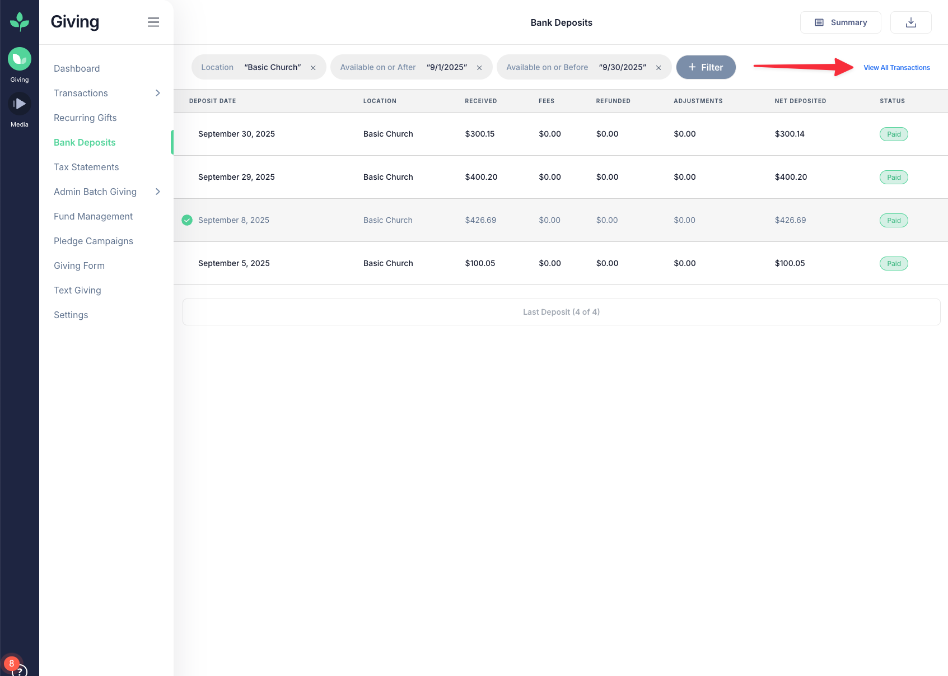This screenshot has width=948, height=676.
Task: Collapse the Giving sidebar with the hamburger icon
Action: (x=153, y=22)
